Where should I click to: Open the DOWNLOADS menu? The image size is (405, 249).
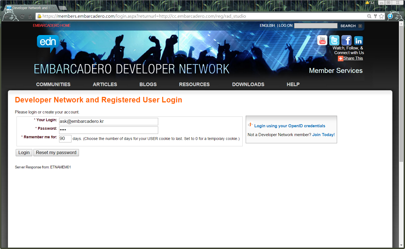[248, 84]
